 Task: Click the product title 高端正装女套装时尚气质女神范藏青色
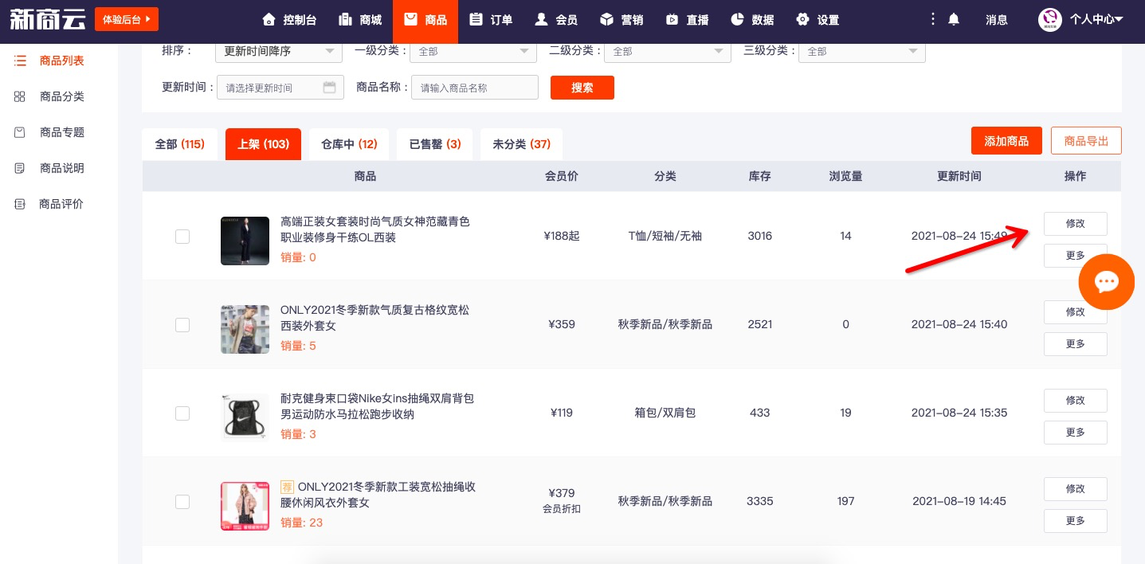(375, 221)
